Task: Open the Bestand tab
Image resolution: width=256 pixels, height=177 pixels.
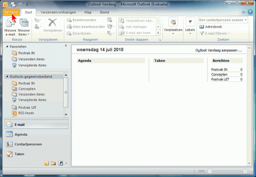Action: pos(11,12)
